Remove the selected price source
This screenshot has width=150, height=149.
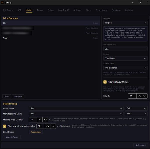(x=18, y=96)
